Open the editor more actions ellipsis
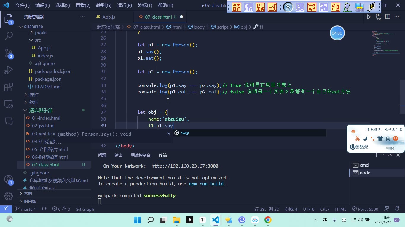Viewport: 405px width, 227px height. (x=397, y=17)
